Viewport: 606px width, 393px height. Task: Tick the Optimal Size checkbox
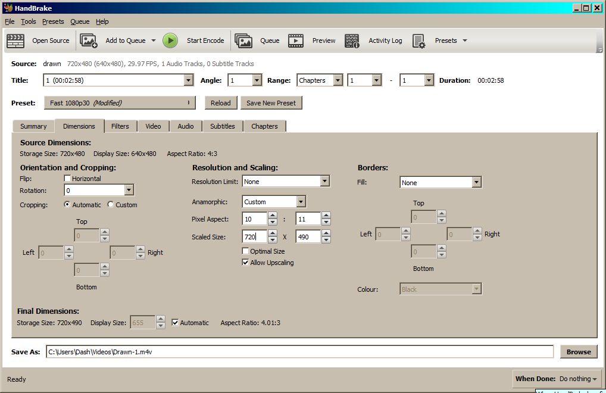[x=246, y=251]
